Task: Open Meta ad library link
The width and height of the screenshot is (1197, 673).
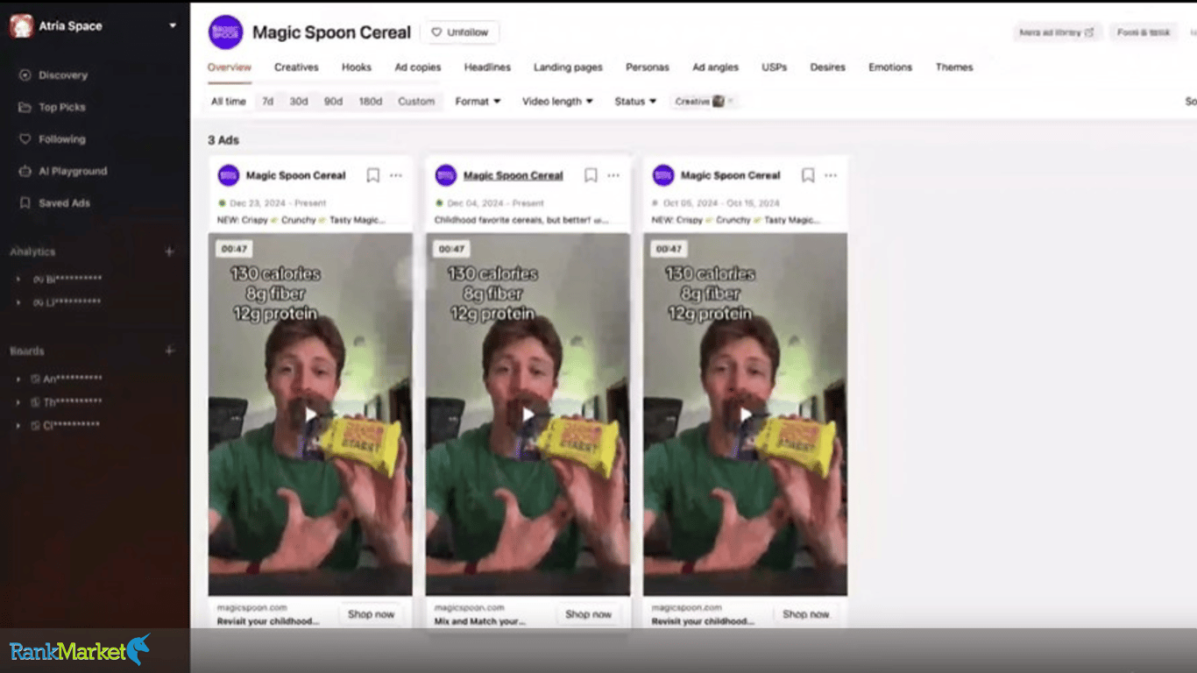Action: click(1057, 32)
